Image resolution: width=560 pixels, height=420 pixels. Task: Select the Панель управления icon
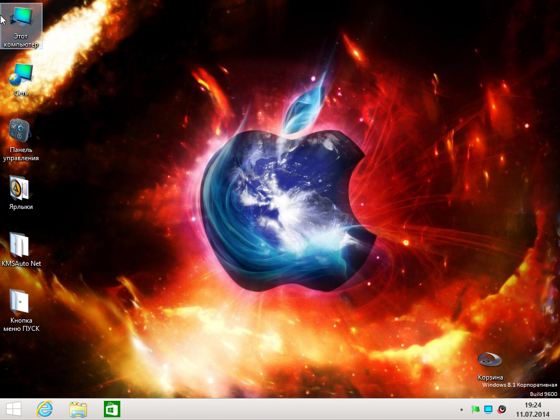click(21, 140)
